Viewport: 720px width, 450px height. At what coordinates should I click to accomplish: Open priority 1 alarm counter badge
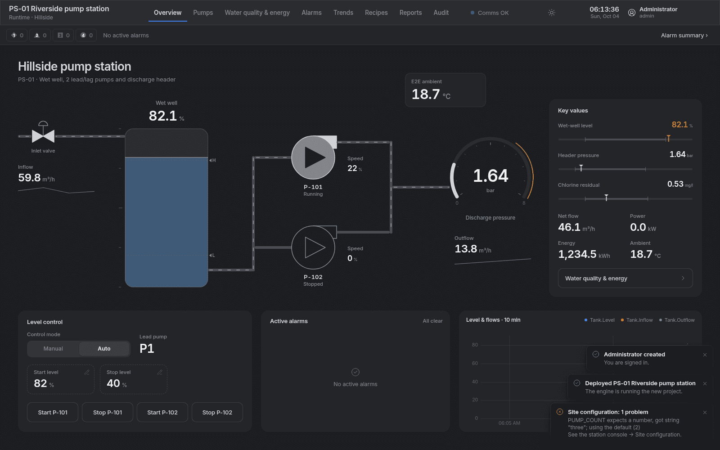(x=17, y=35)
